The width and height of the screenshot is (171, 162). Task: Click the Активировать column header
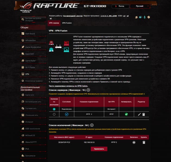(x=126, y=102)
